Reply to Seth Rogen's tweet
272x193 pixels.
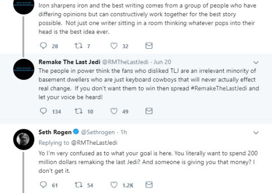pos(43,185)
